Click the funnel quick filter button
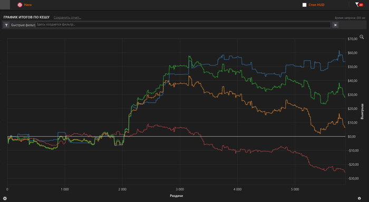Screen dimensions: 369x202 pyautogui.click(x=6, y=25)
